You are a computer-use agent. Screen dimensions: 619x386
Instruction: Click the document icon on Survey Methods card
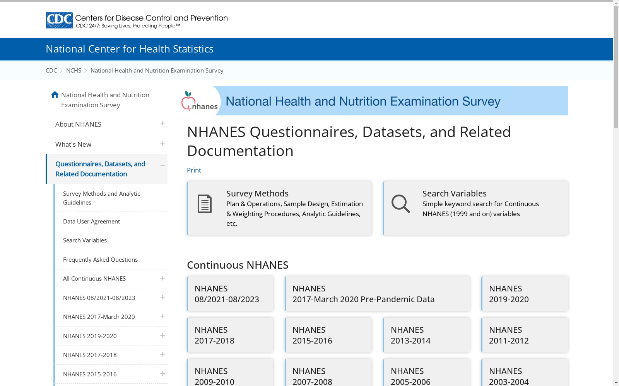pyautogui.click(x=205, y=204)
